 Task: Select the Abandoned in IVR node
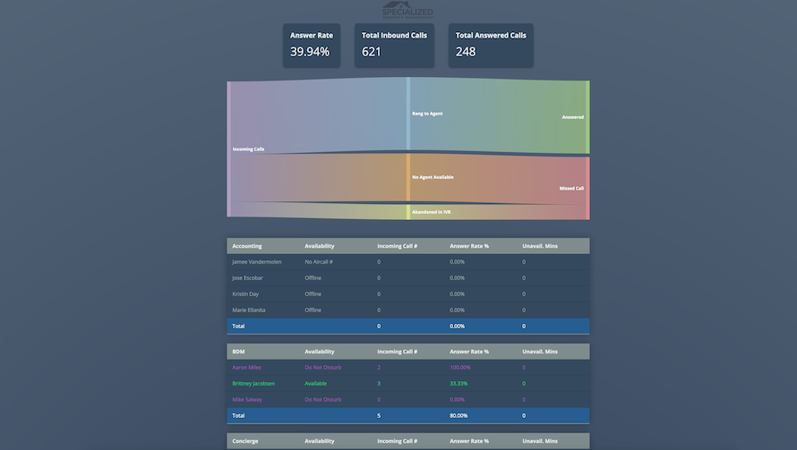click(408, 212)
